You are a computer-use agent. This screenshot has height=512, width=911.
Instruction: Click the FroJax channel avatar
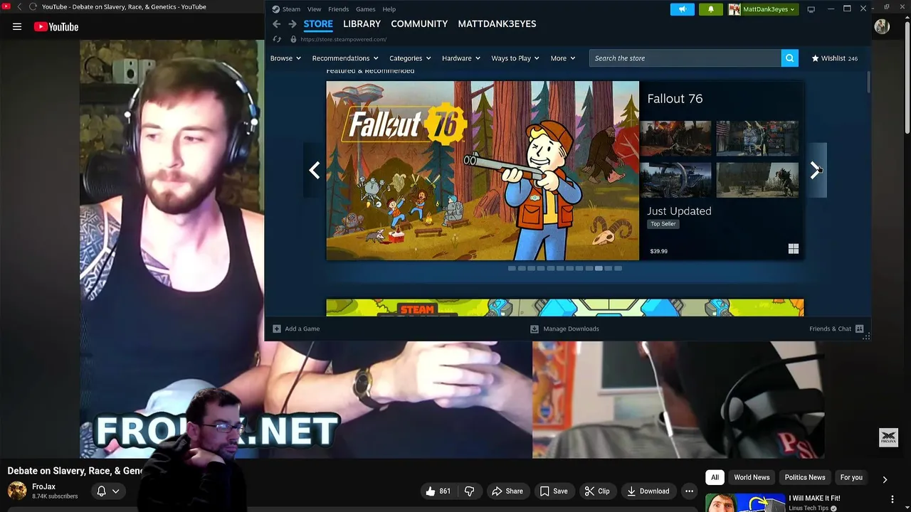[x=17, y=491]
